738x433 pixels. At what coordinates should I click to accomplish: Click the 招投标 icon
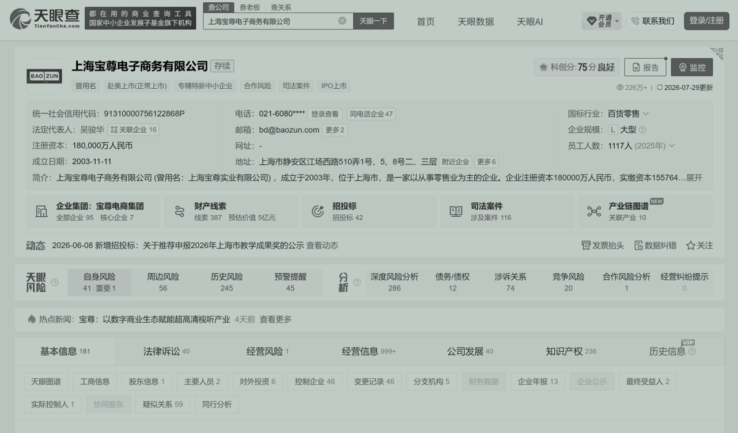pyautogui.click(x=317, y=211)
